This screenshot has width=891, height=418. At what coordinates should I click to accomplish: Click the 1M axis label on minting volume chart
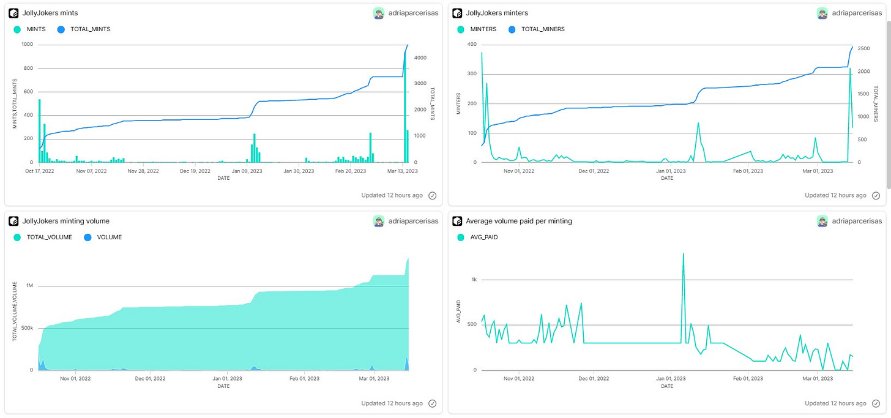coord(29,286)
